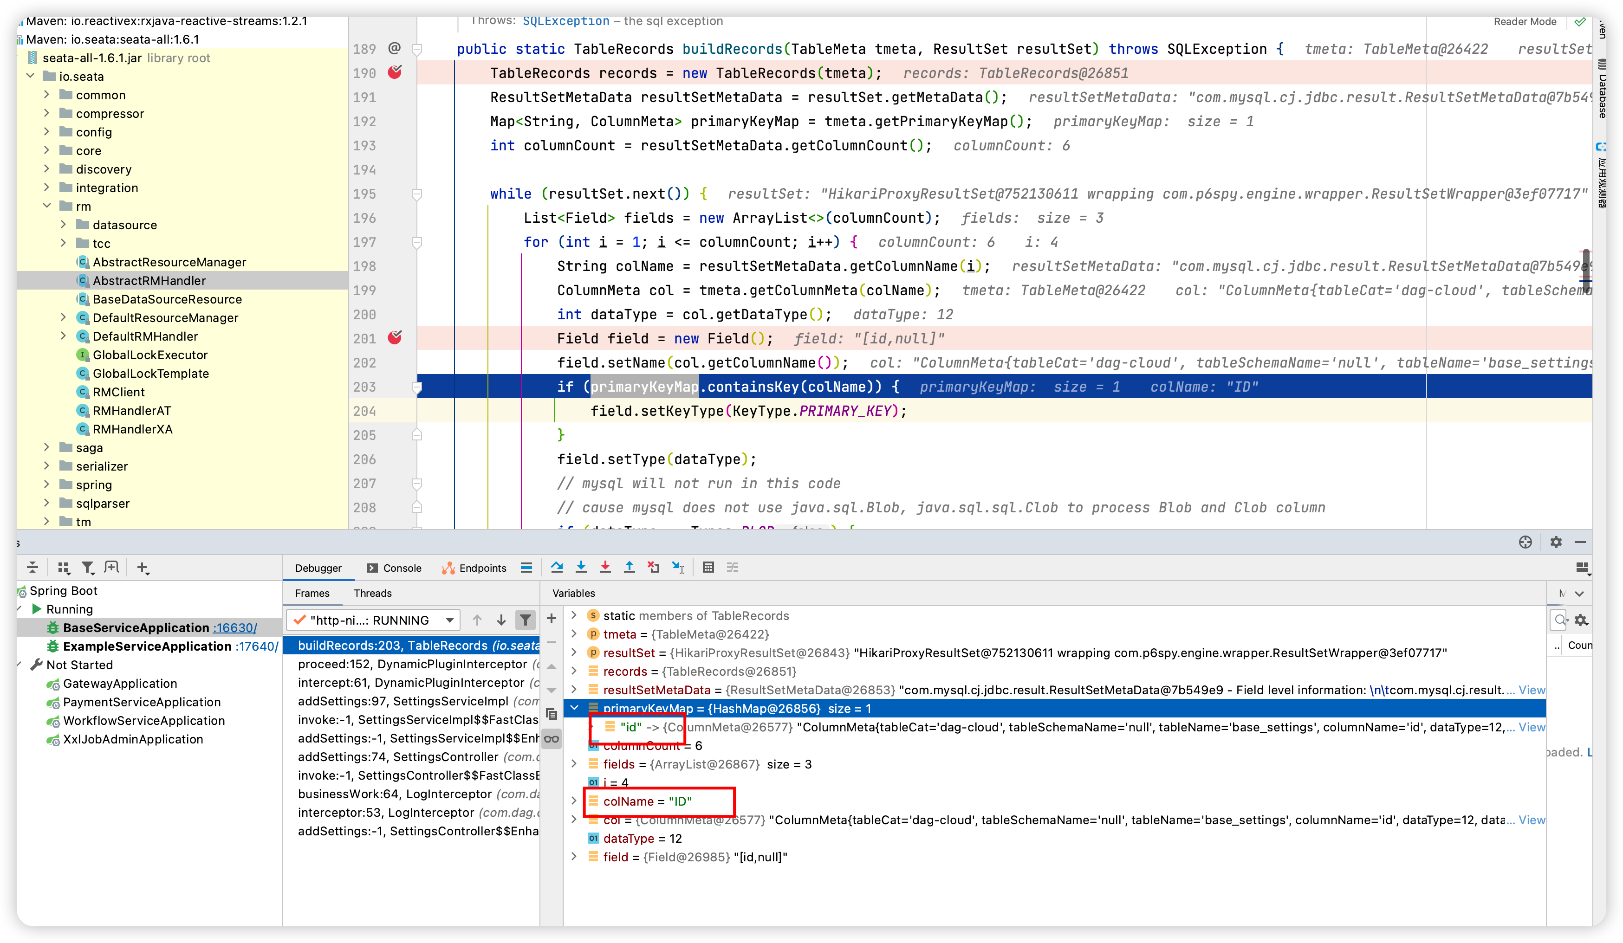The image size is (1623, 943).
Task: Collapse primaryKeyMap variable node
Action: tap(574, 708)
